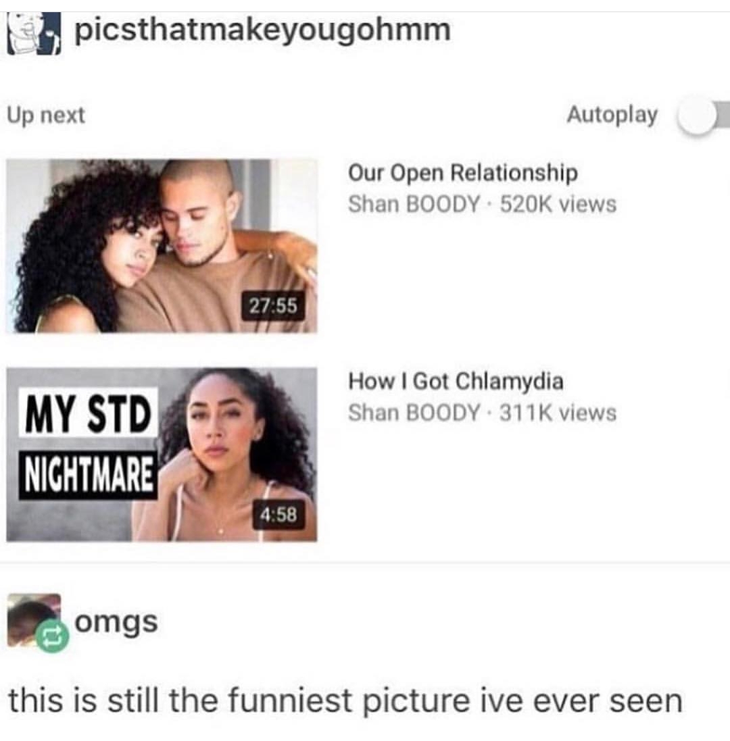Toggle the Autoplay switch
This screenshot has width=730, height=741.
[x=704, y=116]
